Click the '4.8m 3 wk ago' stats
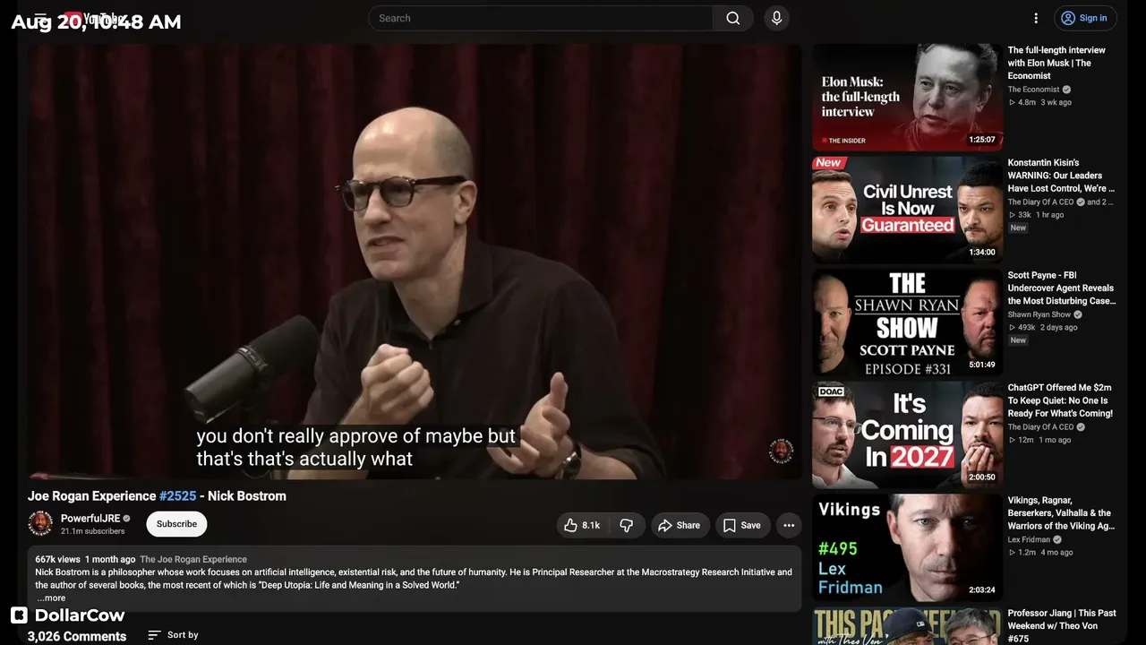The image size is (1146, 645). point(1040,102)
